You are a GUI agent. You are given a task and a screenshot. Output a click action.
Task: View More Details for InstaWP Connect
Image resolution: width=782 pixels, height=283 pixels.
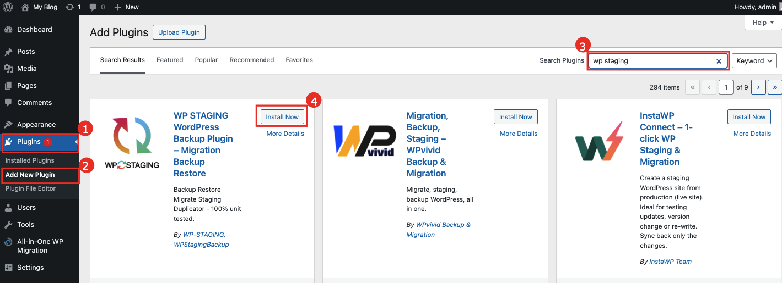pos(752,134)
